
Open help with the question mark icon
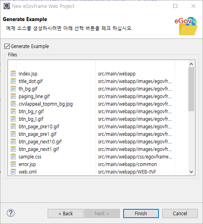coord(11,213)
